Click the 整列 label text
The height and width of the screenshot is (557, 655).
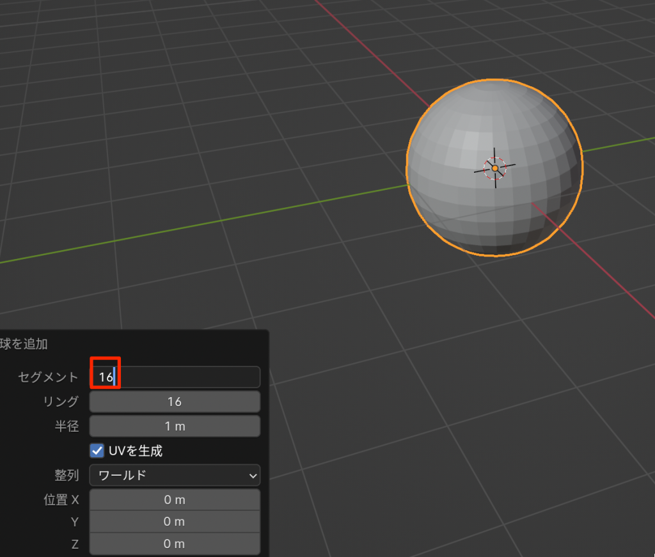pos(67,475)
